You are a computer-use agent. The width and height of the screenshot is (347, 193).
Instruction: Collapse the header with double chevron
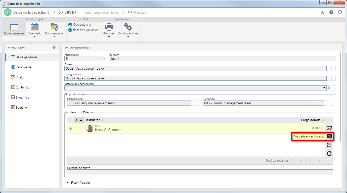click(x=322, y=12)
